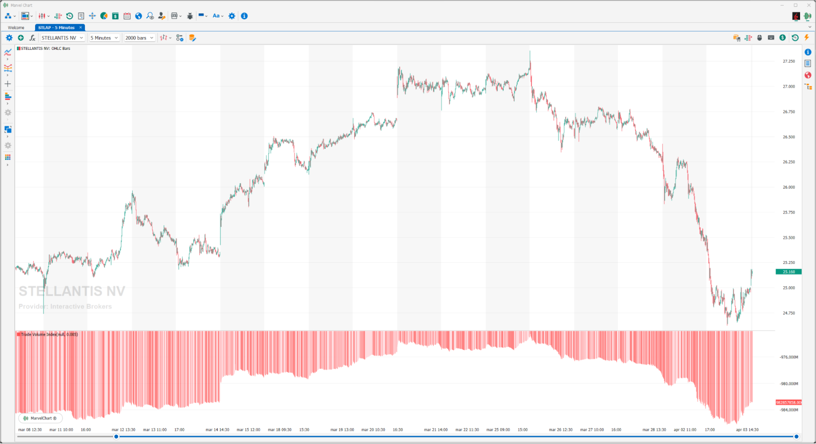The width and height of the screenshot is (816, 444).
Task: Click the blue globe icon in top toolbar
Action: point(138,16)
